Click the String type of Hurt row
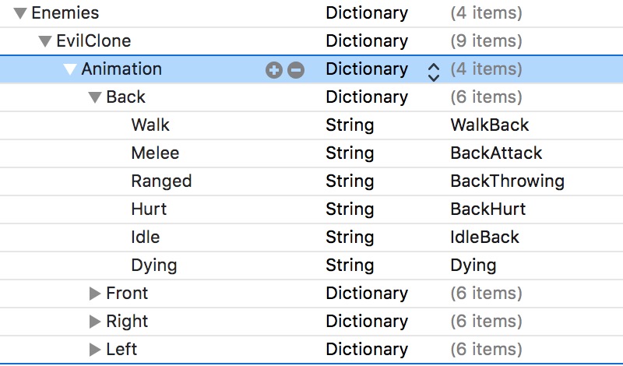Viewport: 623px width, 366px height. [x=350, y=209]
